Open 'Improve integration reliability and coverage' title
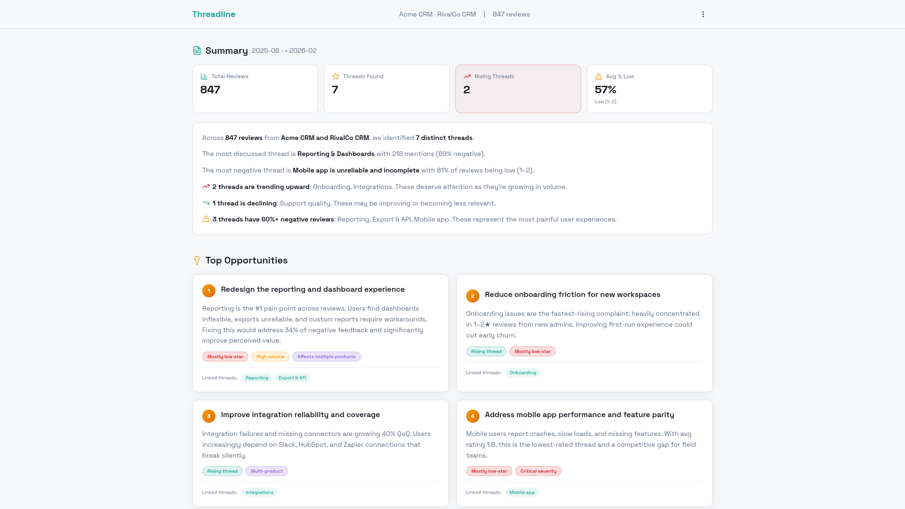 [300, 415]
